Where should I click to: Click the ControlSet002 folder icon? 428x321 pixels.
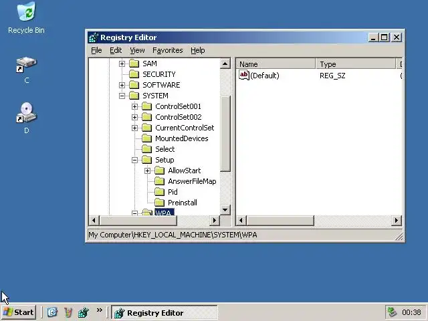coord(147,117)
